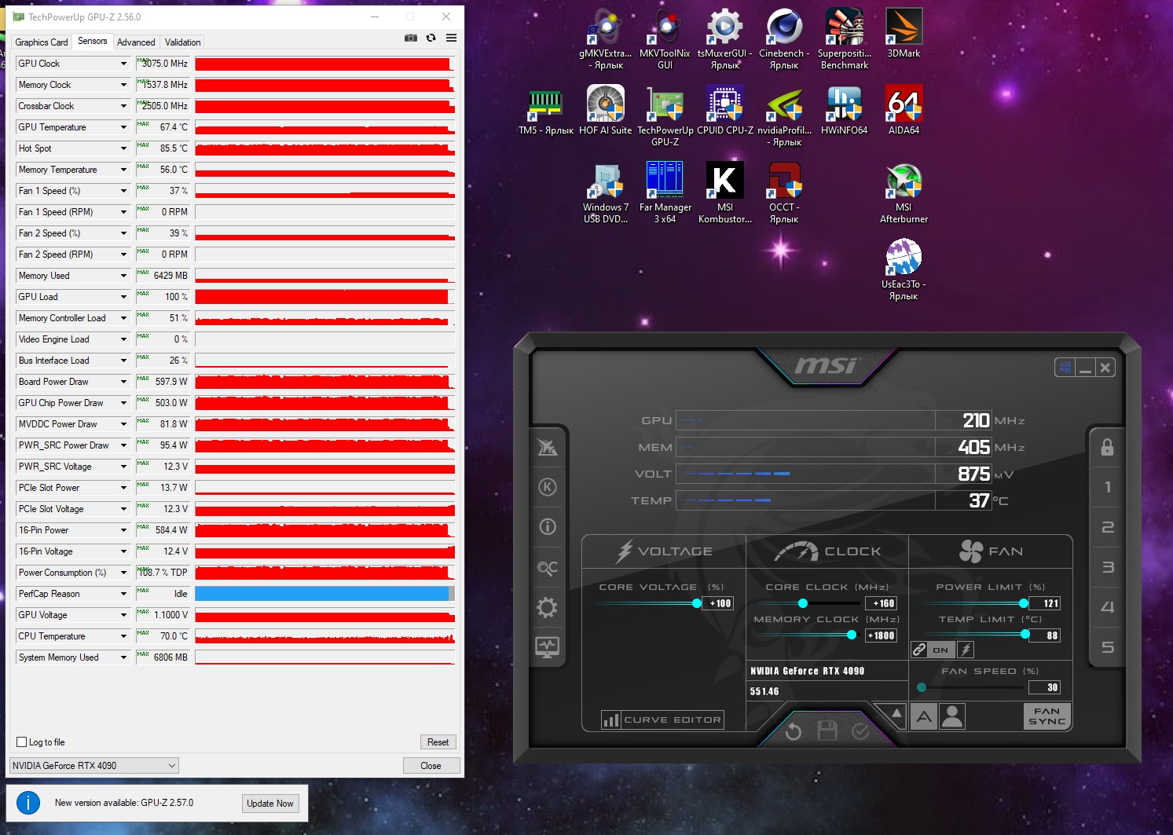Toggle the Fan Sync button

[x=1047, y=716]
